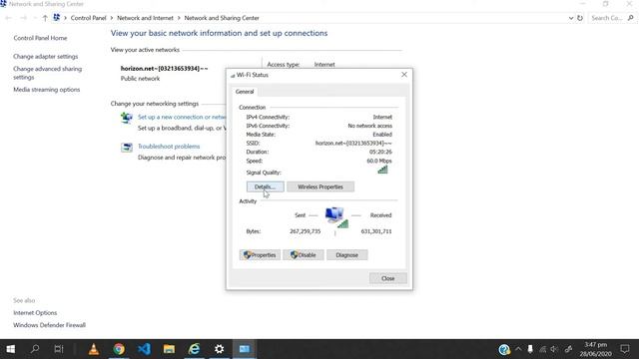Open Media streaming options
Screen dimensions: 639x359
click(47, 90)
